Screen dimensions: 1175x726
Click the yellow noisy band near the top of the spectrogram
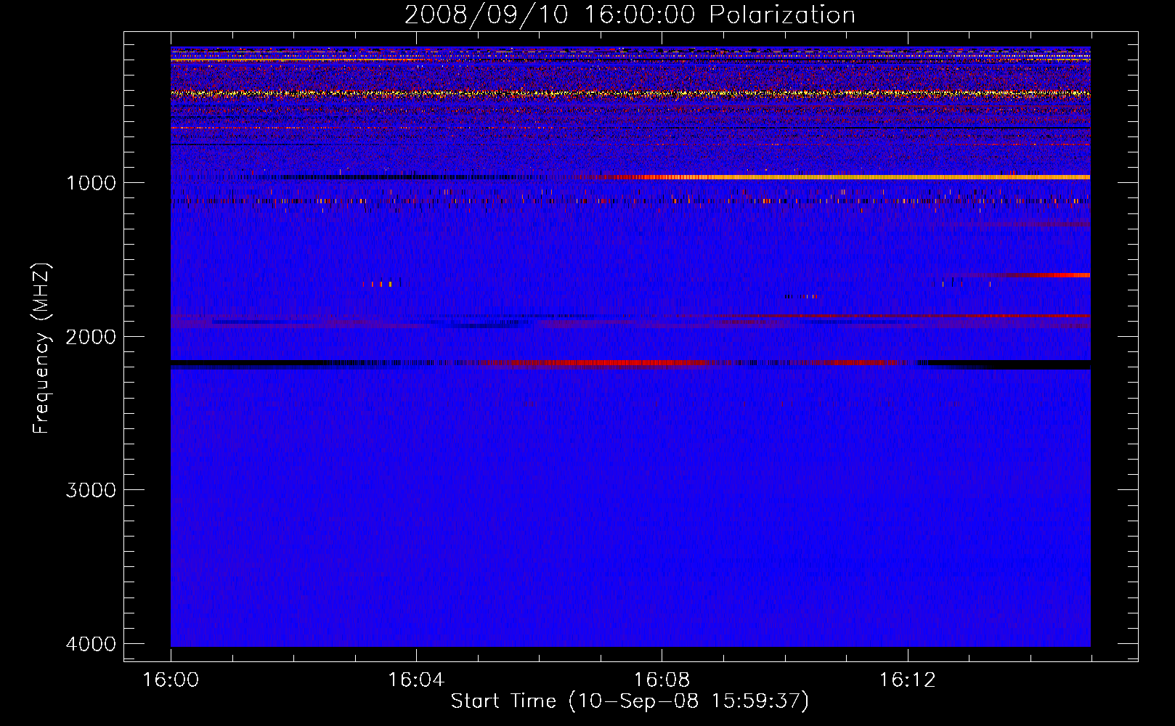point(630,94)
